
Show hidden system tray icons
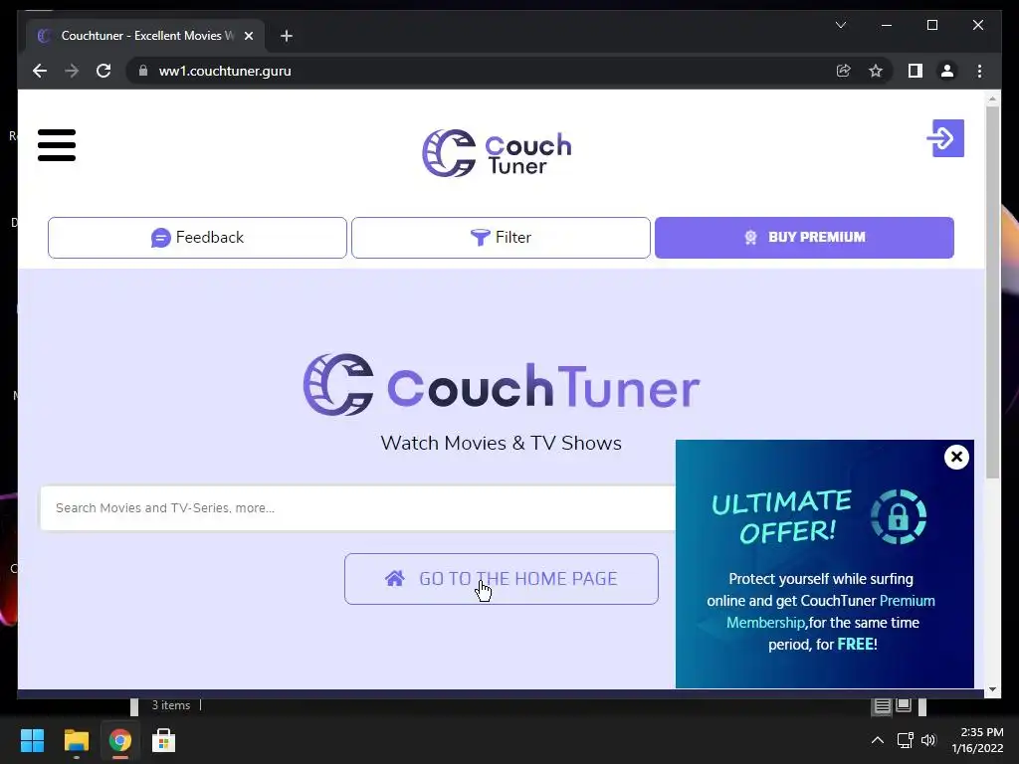[878, 740]
